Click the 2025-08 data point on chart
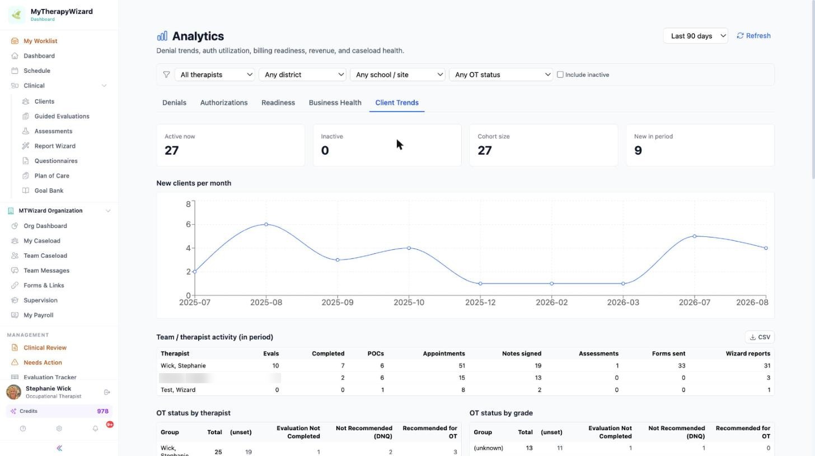This screenshot has height=456, width=815. [x=266, y=224]
